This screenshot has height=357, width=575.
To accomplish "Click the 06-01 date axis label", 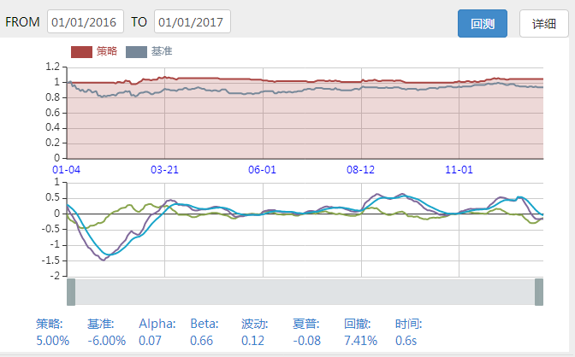I will (262, 170).
